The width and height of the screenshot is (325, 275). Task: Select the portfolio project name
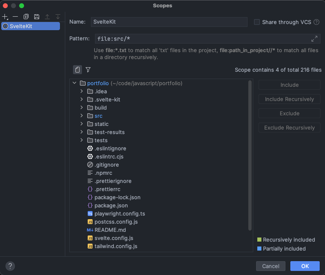[98, 83]
